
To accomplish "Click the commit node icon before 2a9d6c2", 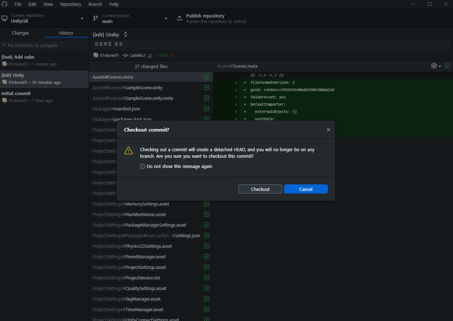I will (x=126, y=55).
